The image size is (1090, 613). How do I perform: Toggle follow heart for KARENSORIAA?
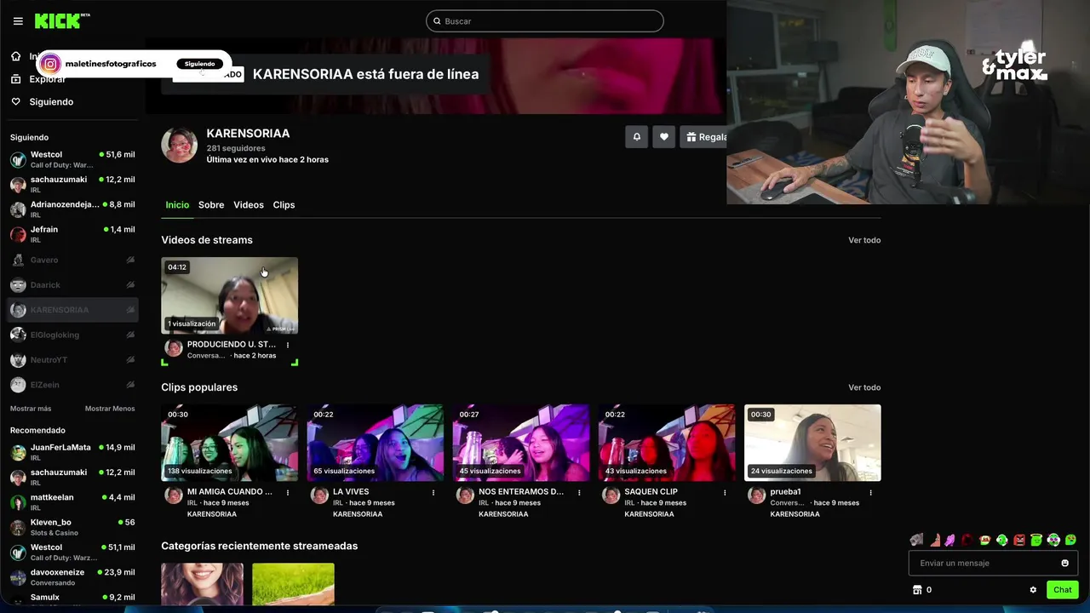tap(664, 136)
